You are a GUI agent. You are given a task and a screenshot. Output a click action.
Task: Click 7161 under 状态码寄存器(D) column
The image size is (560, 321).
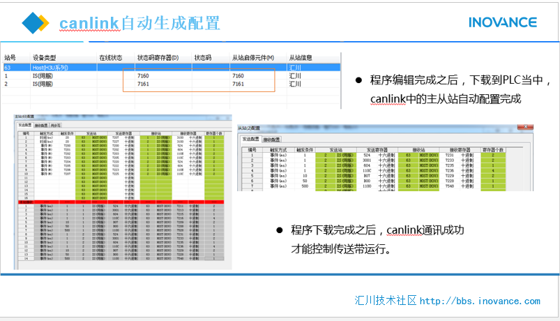[x=143, y=84]
